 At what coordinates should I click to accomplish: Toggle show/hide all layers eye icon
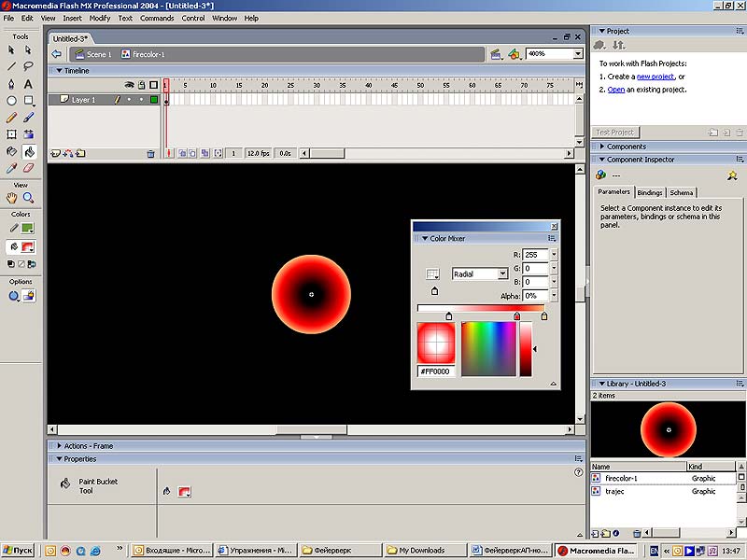[130, 85]
